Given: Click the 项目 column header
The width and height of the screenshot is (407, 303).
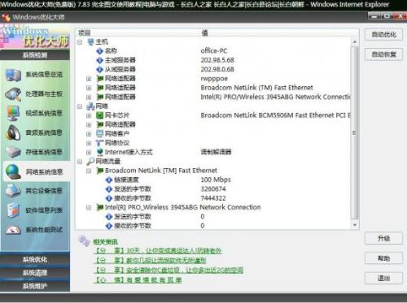Looking at the screenshot, I should (85, 33).
